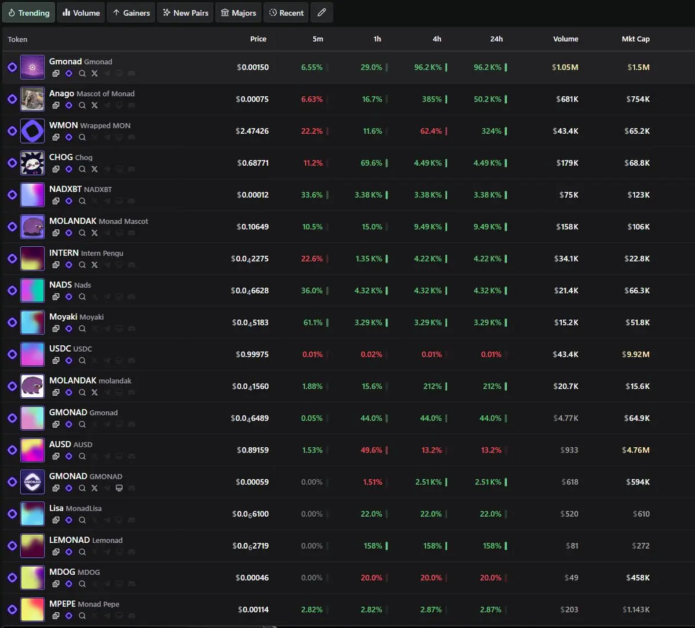Sort by the 4h column header

pos(437,39)
